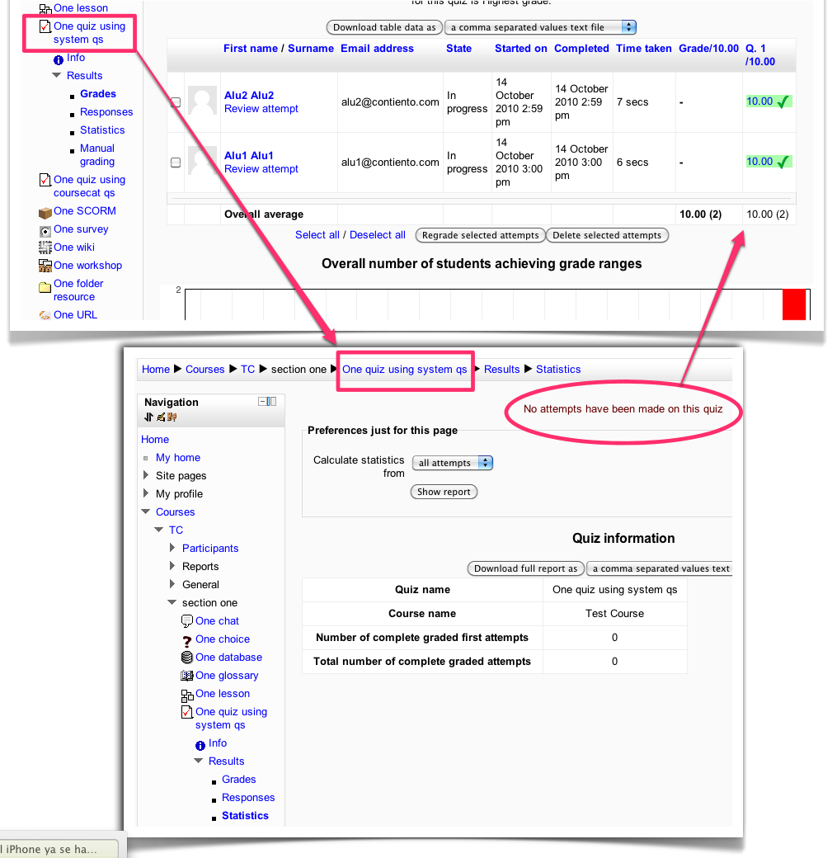Collapse the Results node in upper window

[x=56, y=75]
